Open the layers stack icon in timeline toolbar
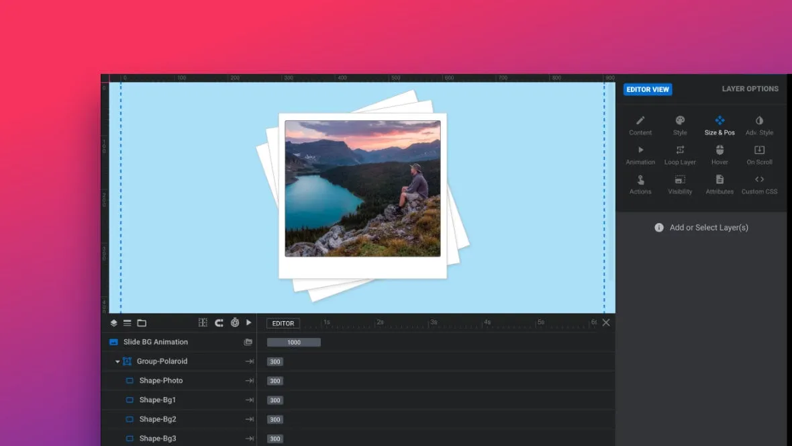This screenshot has width=792, height=446. (113, 323)
